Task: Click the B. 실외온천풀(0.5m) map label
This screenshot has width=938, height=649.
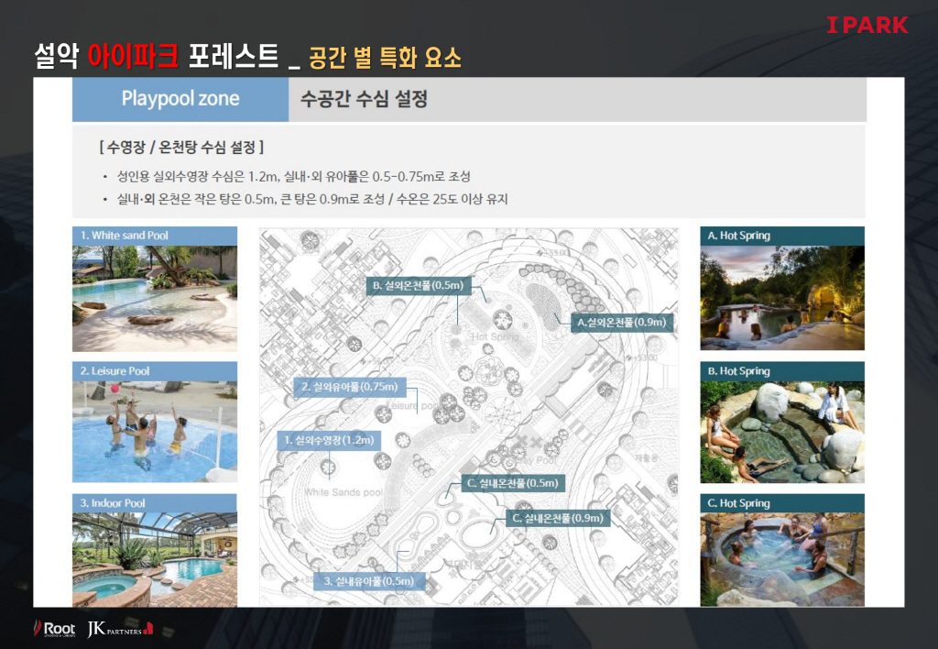Action: tap(419, 286)
